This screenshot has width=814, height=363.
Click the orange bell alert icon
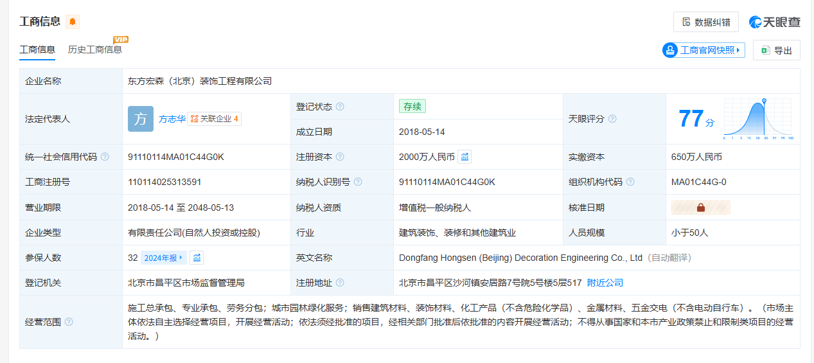pos(73,22)
